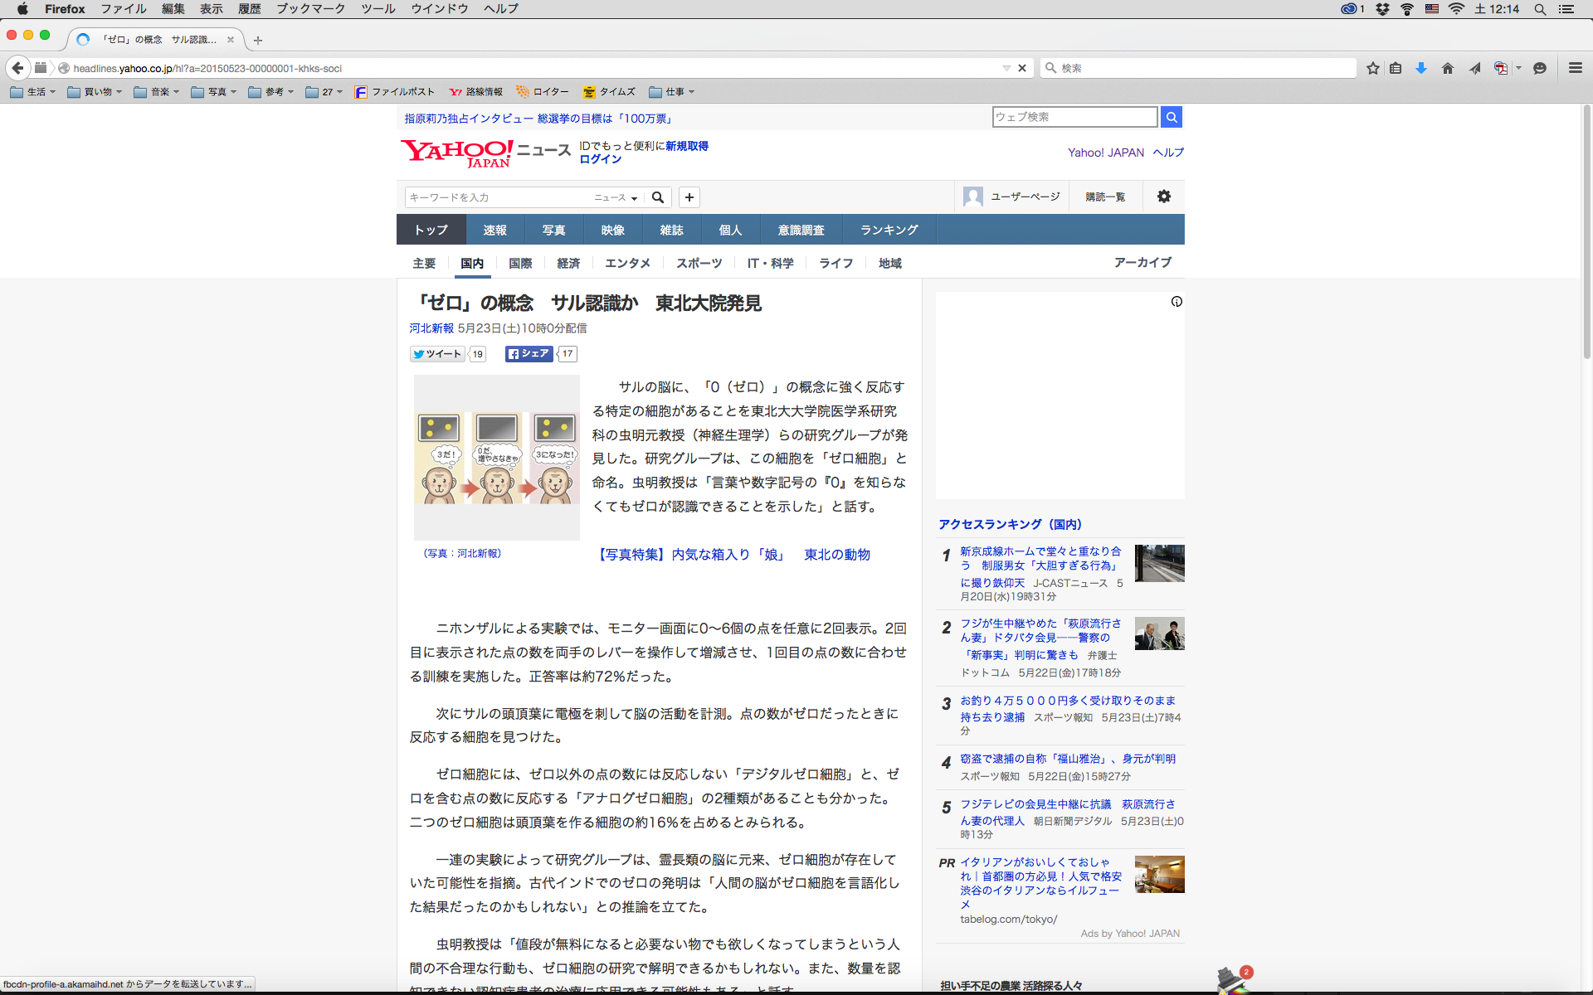Click the ツイート tweet button
The width and height of the screenshot is (1593, 995).
pyautogui.click(x=438, y=354)
